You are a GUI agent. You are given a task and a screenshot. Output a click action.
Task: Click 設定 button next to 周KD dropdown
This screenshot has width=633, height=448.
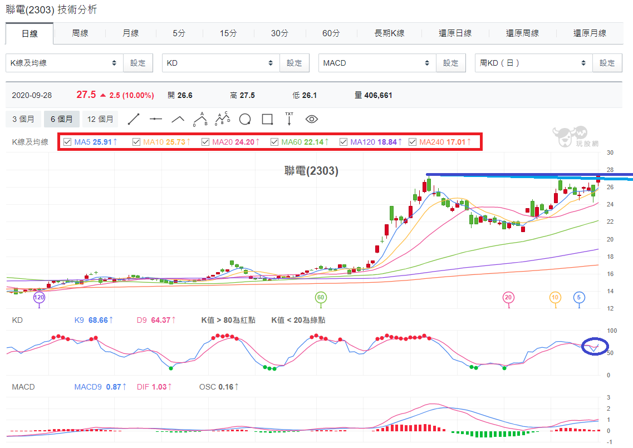[x=607, y=63]
